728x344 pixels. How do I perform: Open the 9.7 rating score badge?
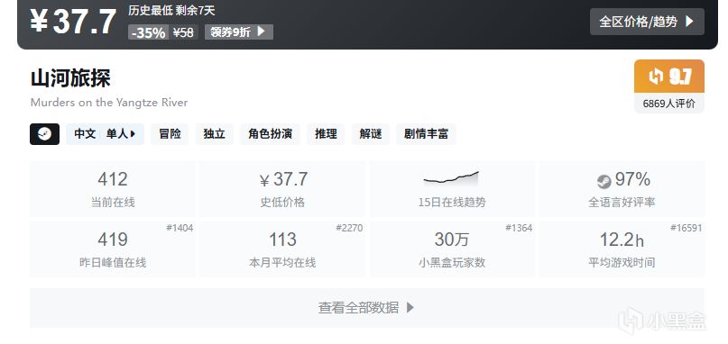669,77
